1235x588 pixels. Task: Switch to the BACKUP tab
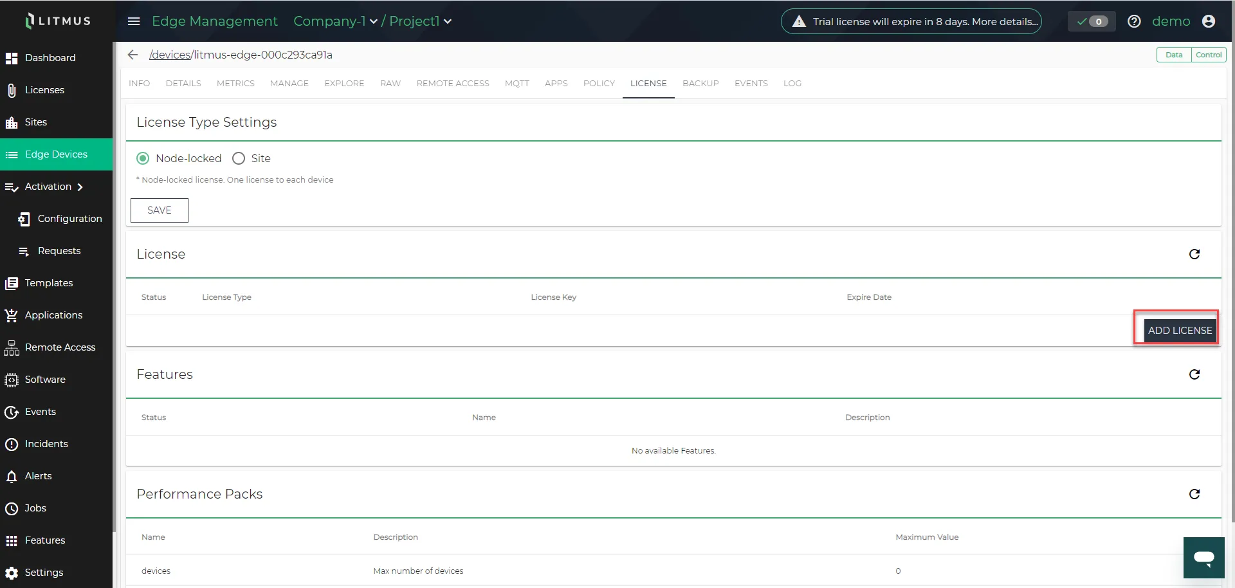700,84
